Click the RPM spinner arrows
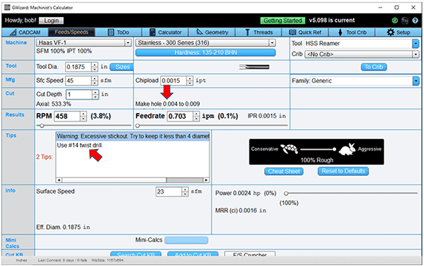 [x=84, y=116]
